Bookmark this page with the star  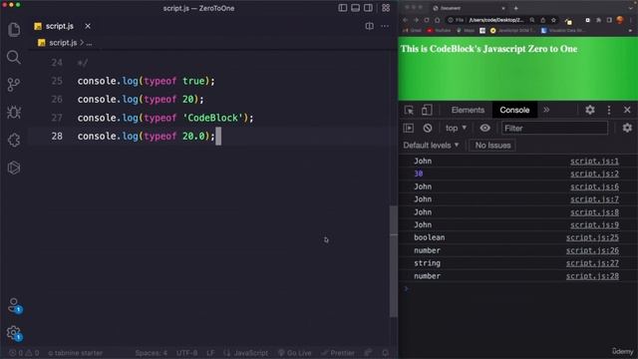(x=553, y=20)
